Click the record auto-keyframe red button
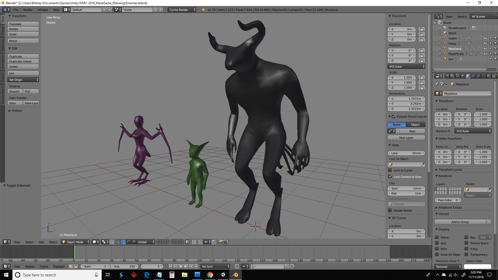This screenshot has height=280, width=498. pos(237,266)
